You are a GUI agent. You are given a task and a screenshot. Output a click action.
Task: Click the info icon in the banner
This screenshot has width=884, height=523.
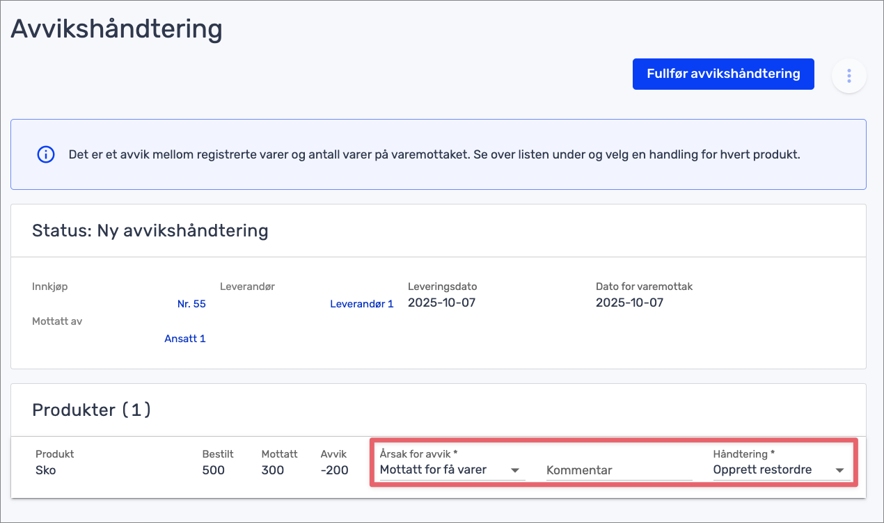tap(45, 154)
